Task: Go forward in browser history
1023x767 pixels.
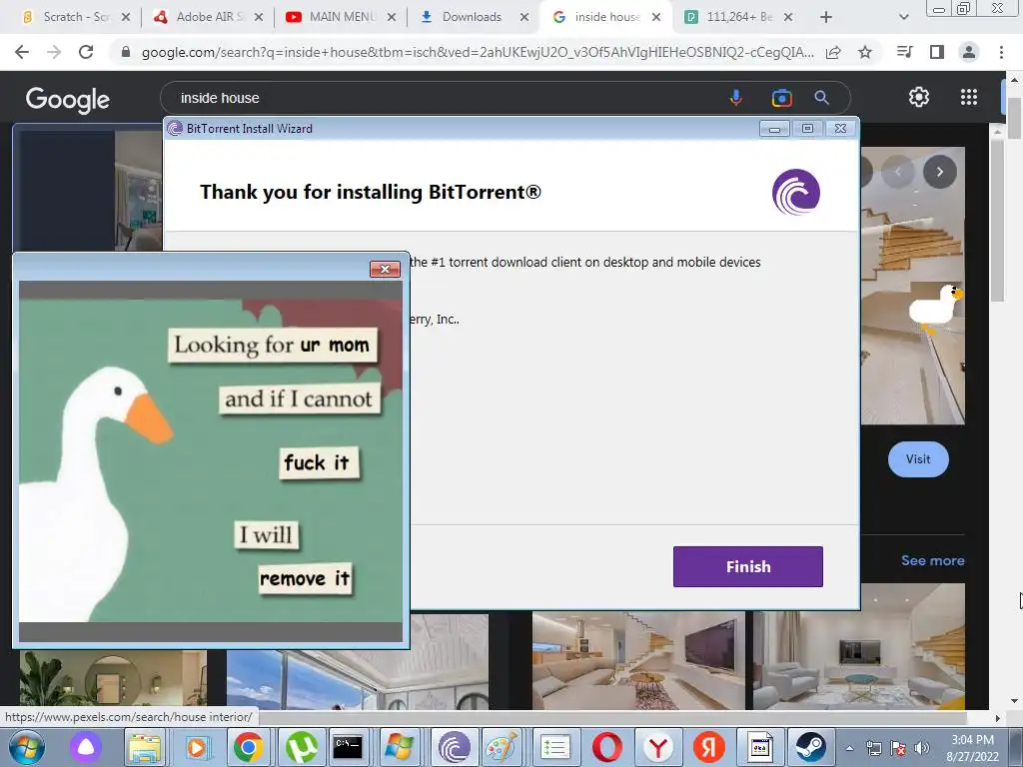Action: pos(54,52)
